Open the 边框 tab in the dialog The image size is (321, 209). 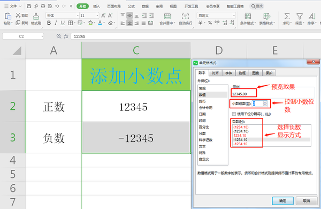[x=242, y=73]
